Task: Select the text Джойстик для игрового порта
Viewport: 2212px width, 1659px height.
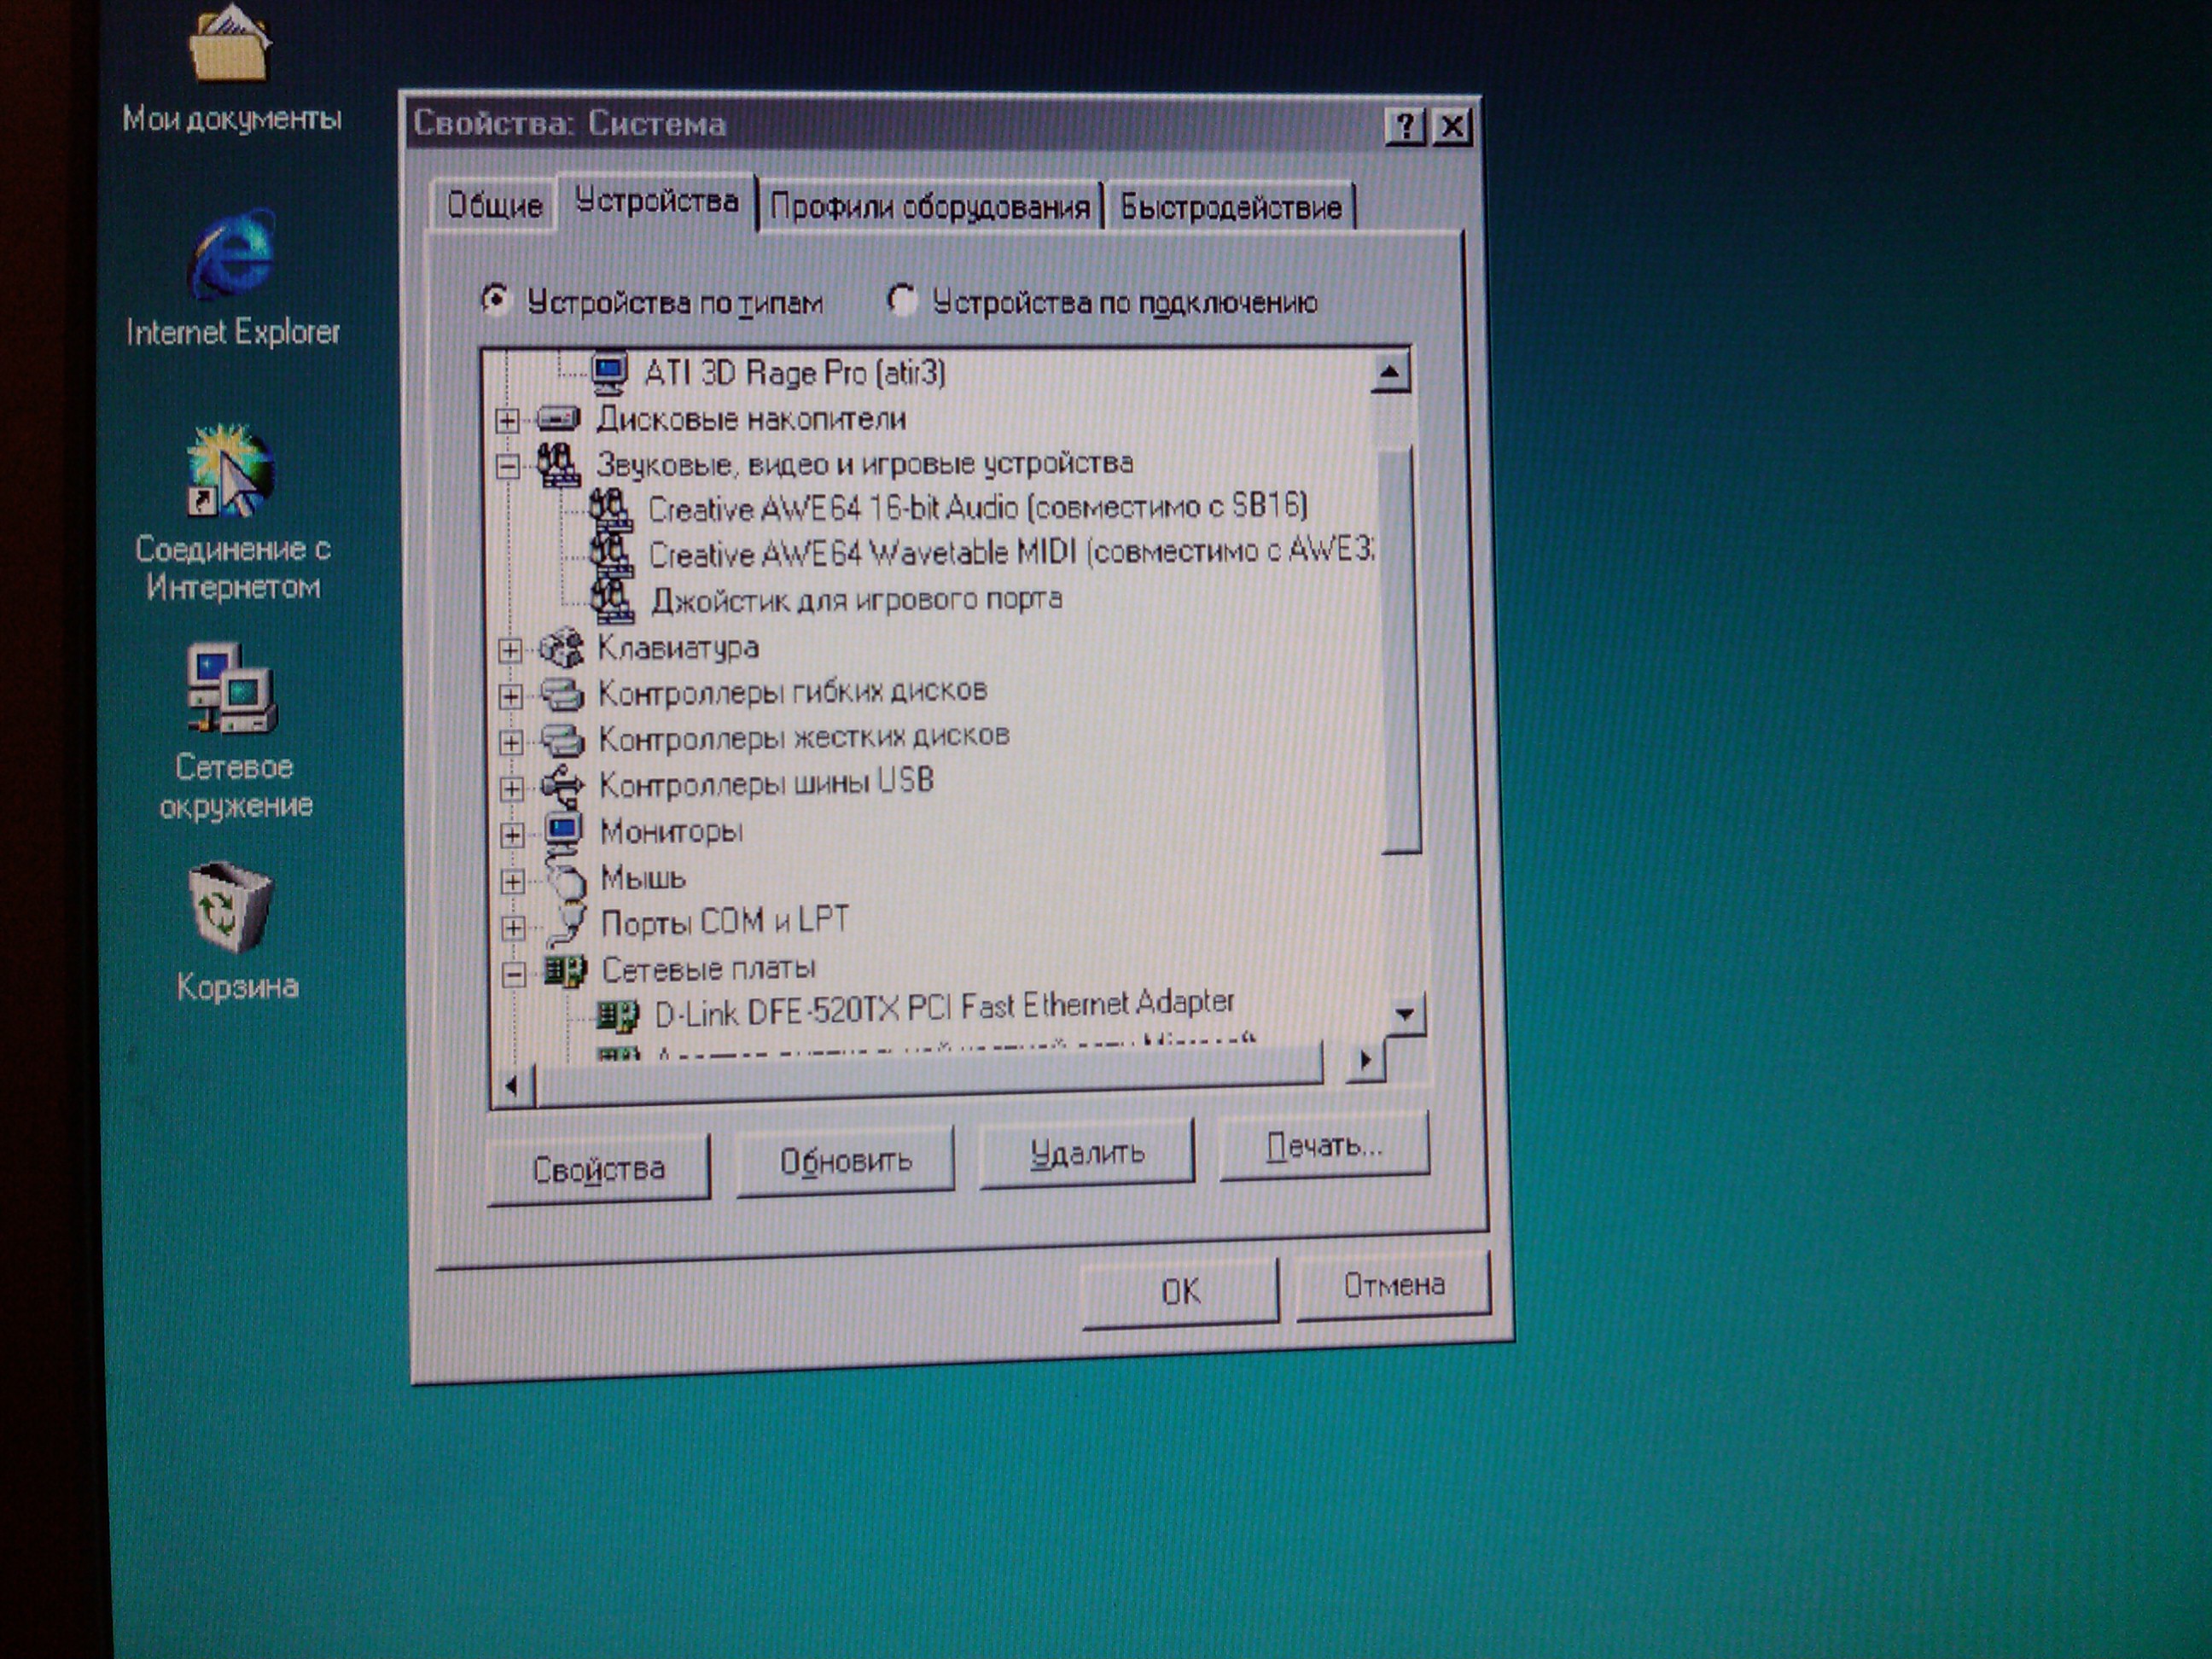Action: pos(857,600)
